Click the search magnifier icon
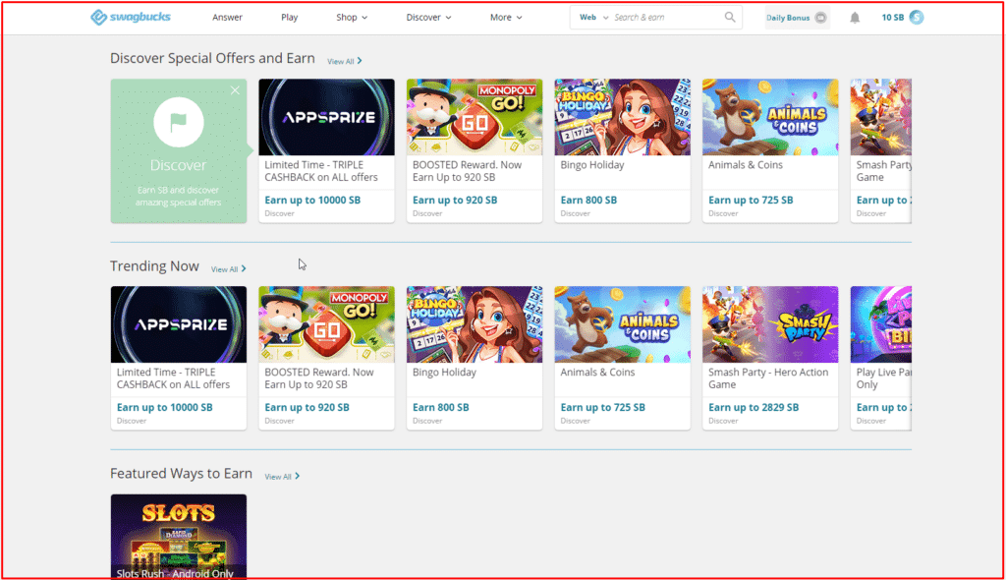The width and height of the screenshot is (1006, 580). 729,17
